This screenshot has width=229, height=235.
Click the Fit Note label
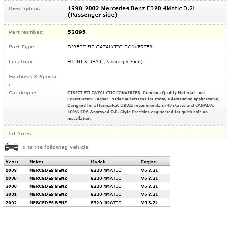pyautogui.click(x=20, y=133)
